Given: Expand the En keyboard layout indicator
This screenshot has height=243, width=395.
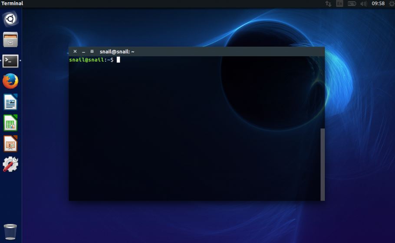Looking at the screenshot, I should [339, 3].
